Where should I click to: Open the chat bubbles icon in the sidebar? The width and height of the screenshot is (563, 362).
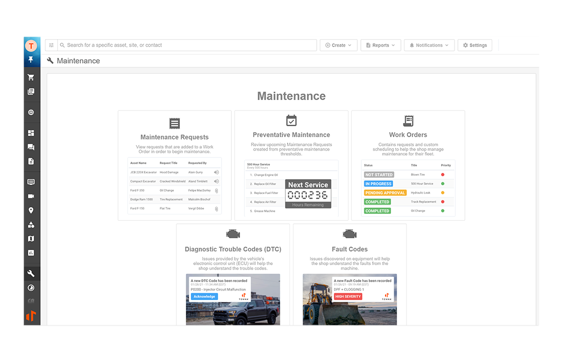tap(31, 147)
